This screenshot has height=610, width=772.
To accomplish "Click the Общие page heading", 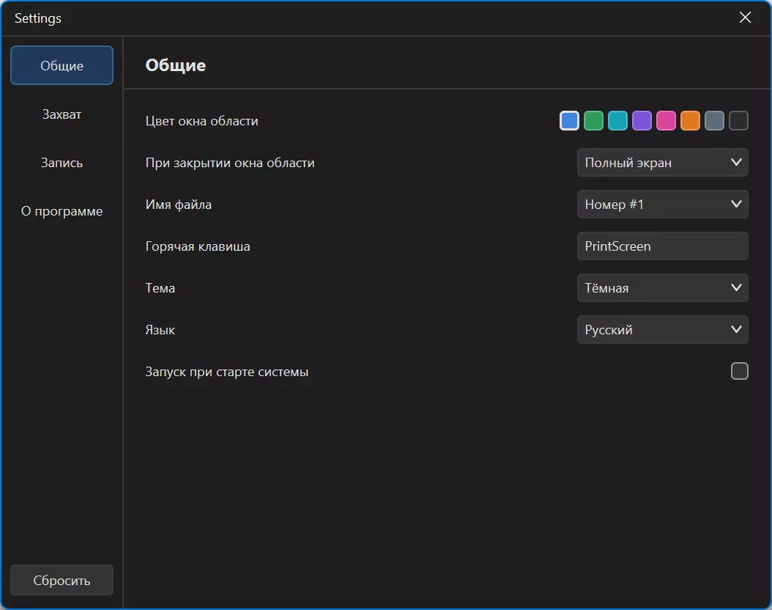I will pyautogui.click(x=176, y=65).
